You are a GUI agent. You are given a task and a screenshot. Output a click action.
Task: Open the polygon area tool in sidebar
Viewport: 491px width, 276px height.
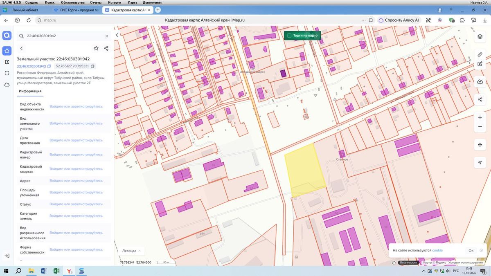point(7,62)
